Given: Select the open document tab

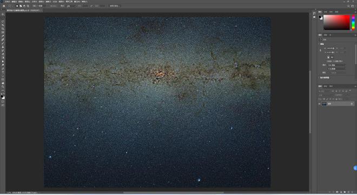Looking at the screenshot, I should pos(23,10).
